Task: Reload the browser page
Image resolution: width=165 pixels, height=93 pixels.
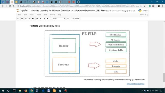Action: coord(10,6)
